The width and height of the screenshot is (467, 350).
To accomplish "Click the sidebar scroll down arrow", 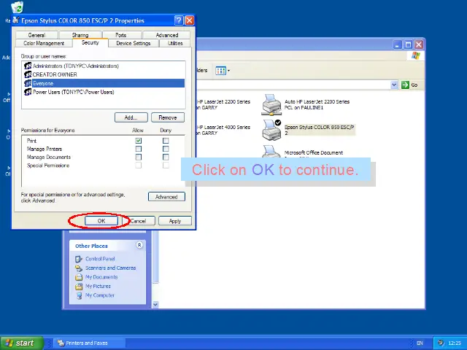I will coord(155,305).
